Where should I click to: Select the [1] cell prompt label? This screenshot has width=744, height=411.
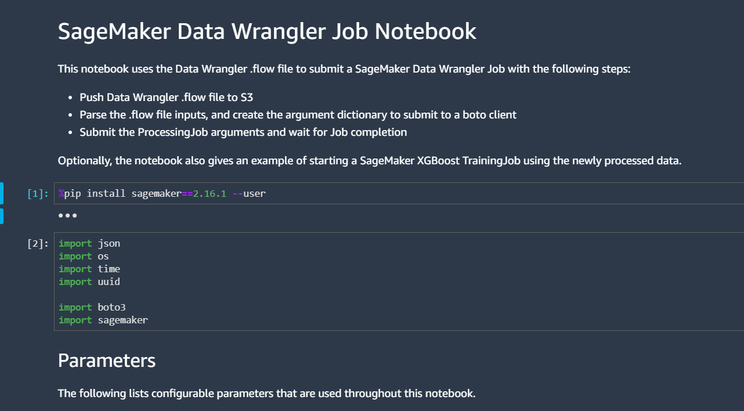pyautogui.click(x=38, y=193)
